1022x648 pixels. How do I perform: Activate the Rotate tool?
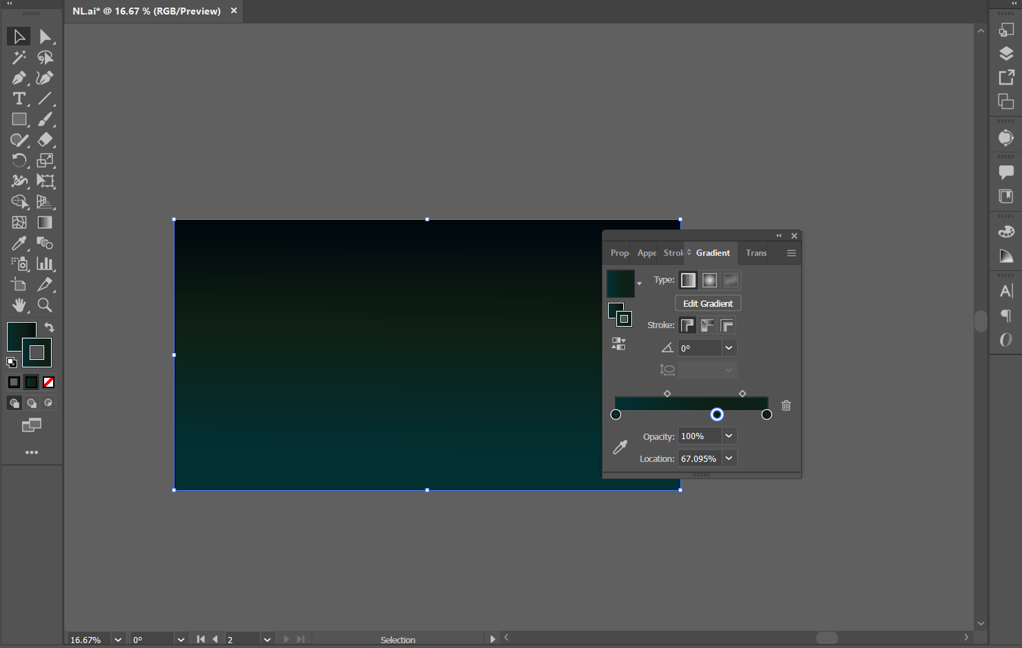(x=19, y=161)
